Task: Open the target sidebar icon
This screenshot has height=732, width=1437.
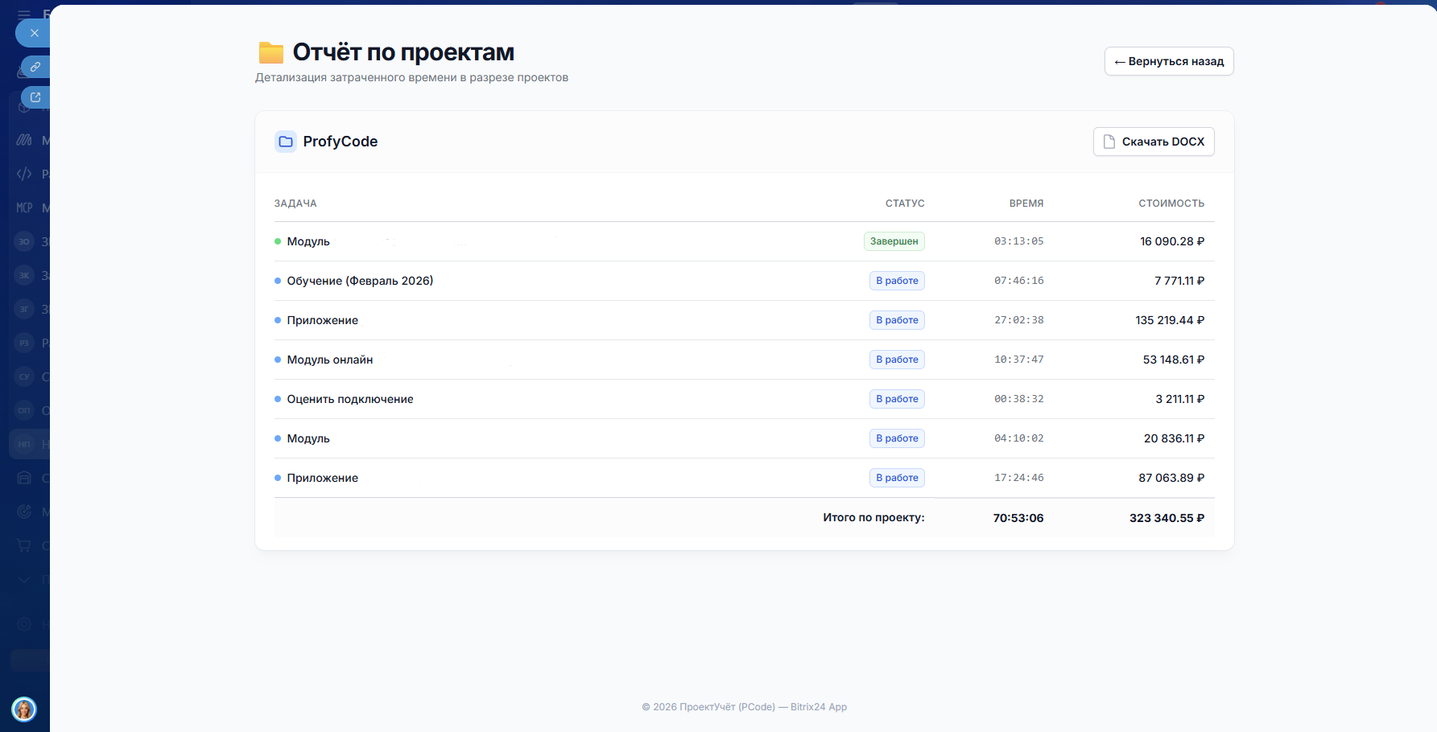Action: tap(24, 512)
